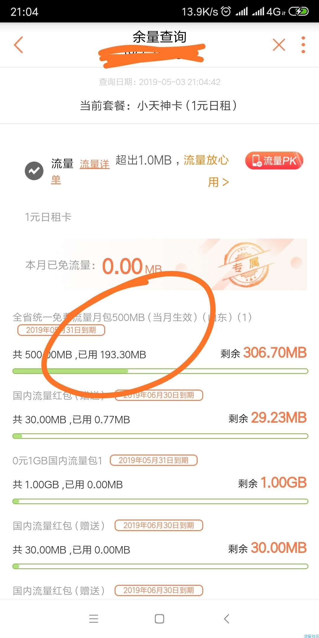Close the page with the X icon
319x638 pixels.
279,45
